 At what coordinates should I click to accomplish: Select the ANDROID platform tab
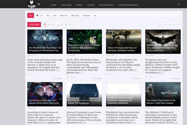[86, 16]
